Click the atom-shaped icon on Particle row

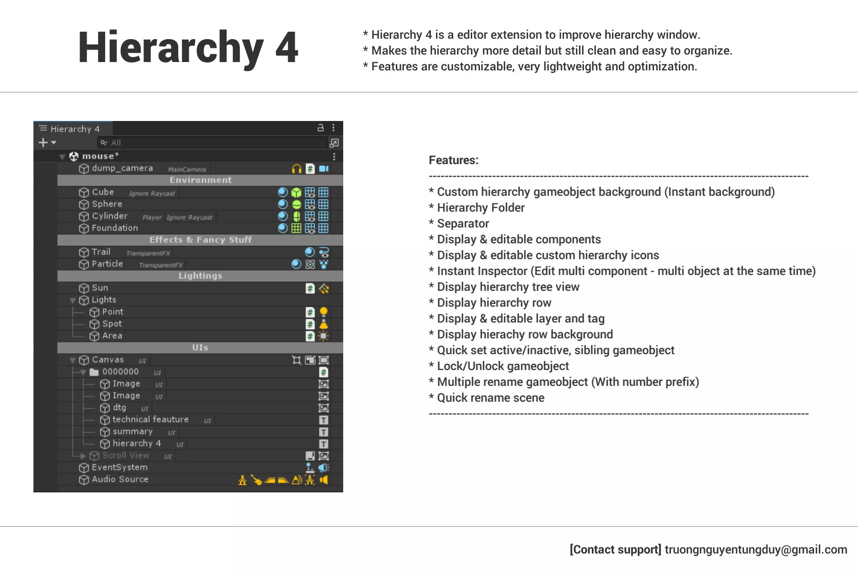[310, 264]
